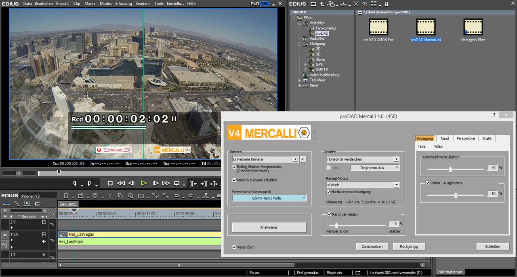This screenshot has height=277, width=517.
Task: Adjust Kameraschwenk glätten slider
Action: [450, 169]
